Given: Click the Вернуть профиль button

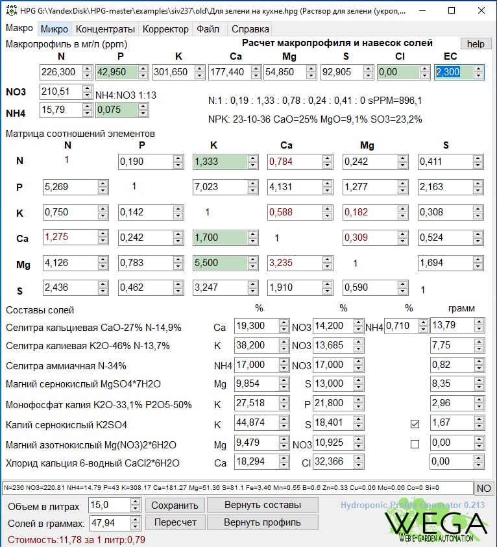Looking at the screenshot, I should coord(263,522).
